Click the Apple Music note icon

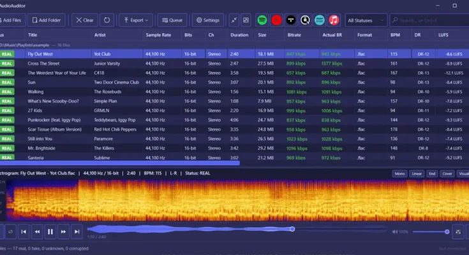pos(334,20)
